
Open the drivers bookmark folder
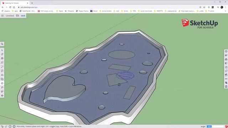coord(125,11)
